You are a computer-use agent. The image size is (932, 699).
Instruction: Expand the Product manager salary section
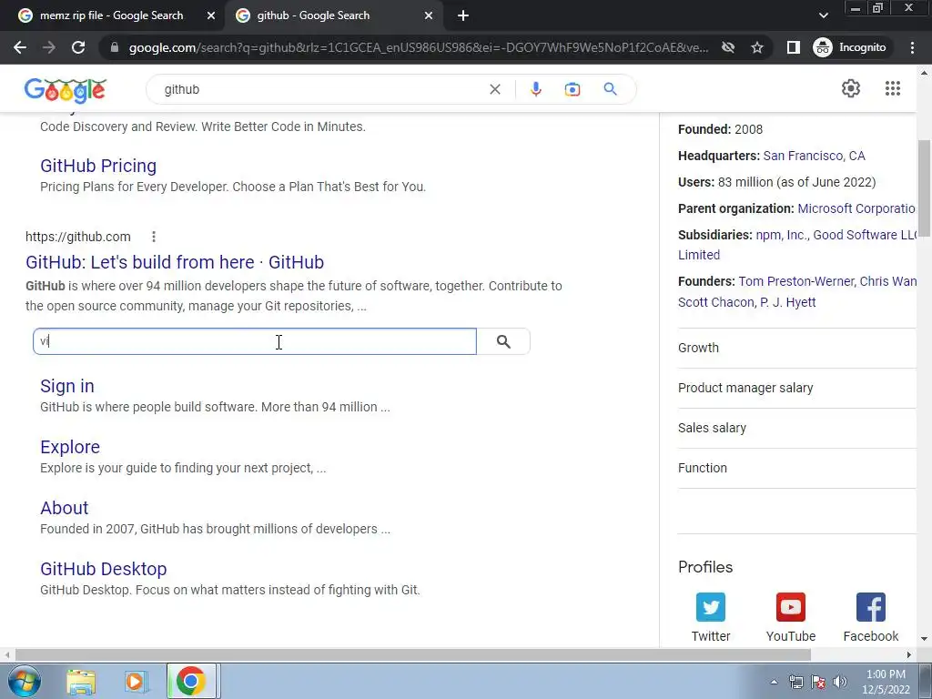[x=796, y=388]
